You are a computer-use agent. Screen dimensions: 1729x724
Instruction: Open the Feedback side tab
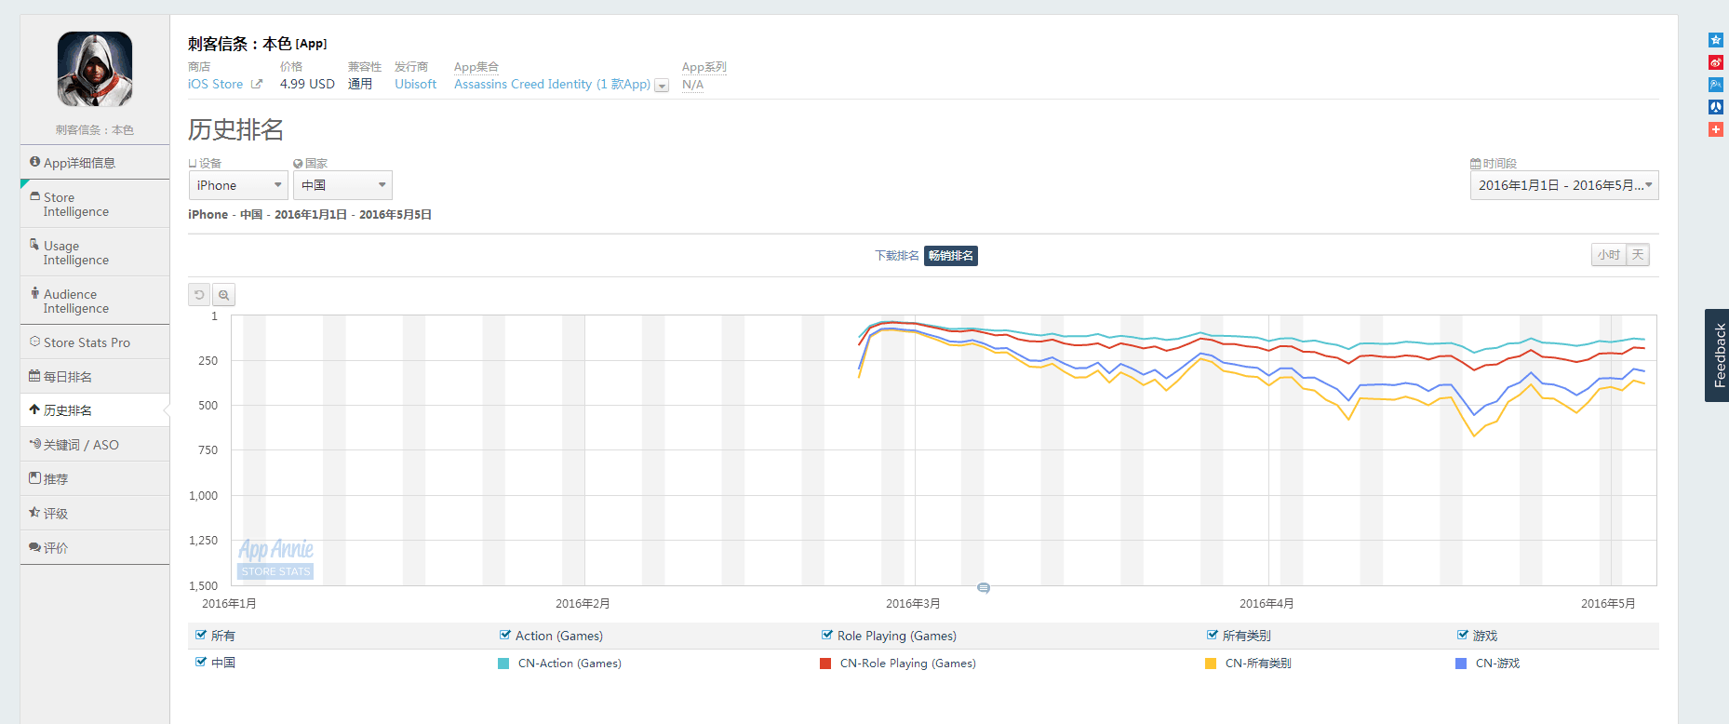pyautogui.click(x=1717, y=355)
